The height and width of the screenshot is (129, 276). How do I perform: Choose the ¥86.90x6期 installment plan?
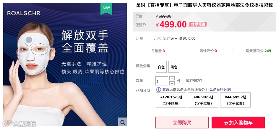pos(203,100)
